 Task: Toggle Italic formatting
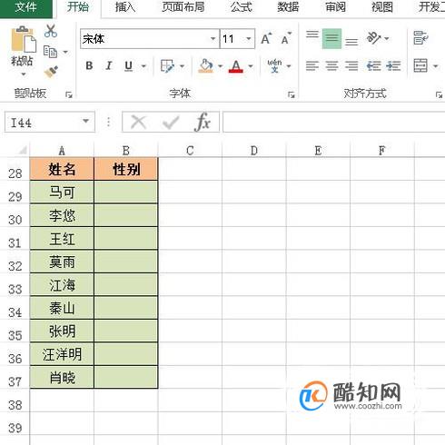(x=109, y=65)
